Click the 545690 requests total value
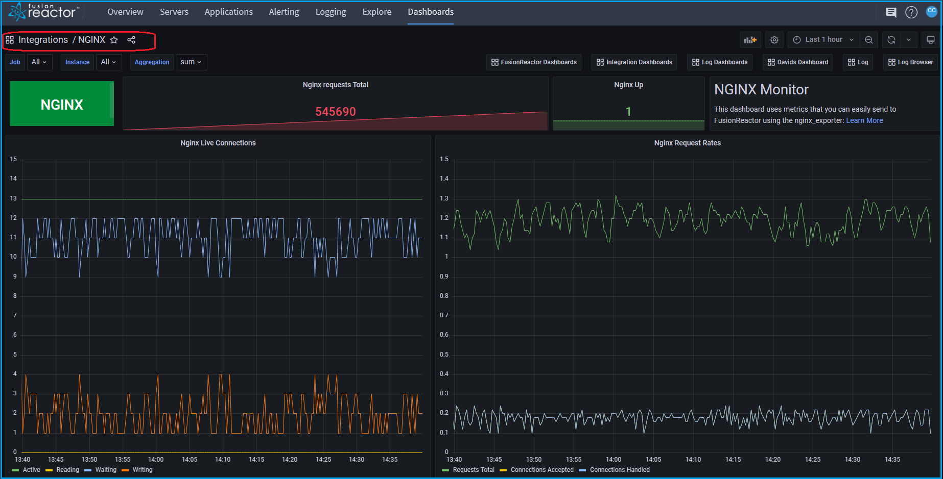 [335, 112]
